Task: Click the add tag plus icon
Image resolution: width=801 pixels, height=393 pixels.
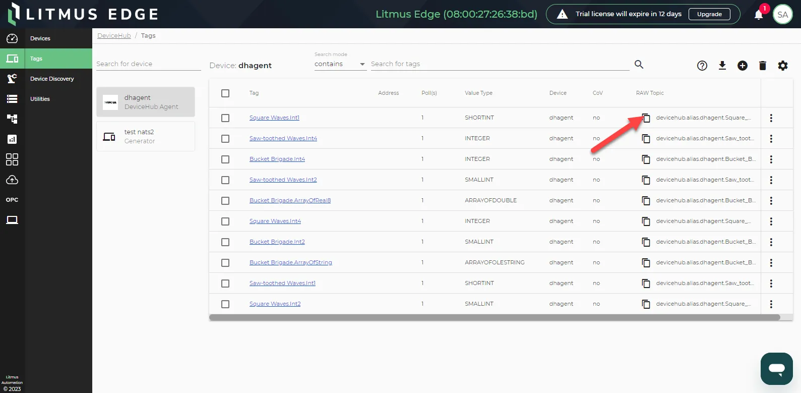Action: click(743, 66)
